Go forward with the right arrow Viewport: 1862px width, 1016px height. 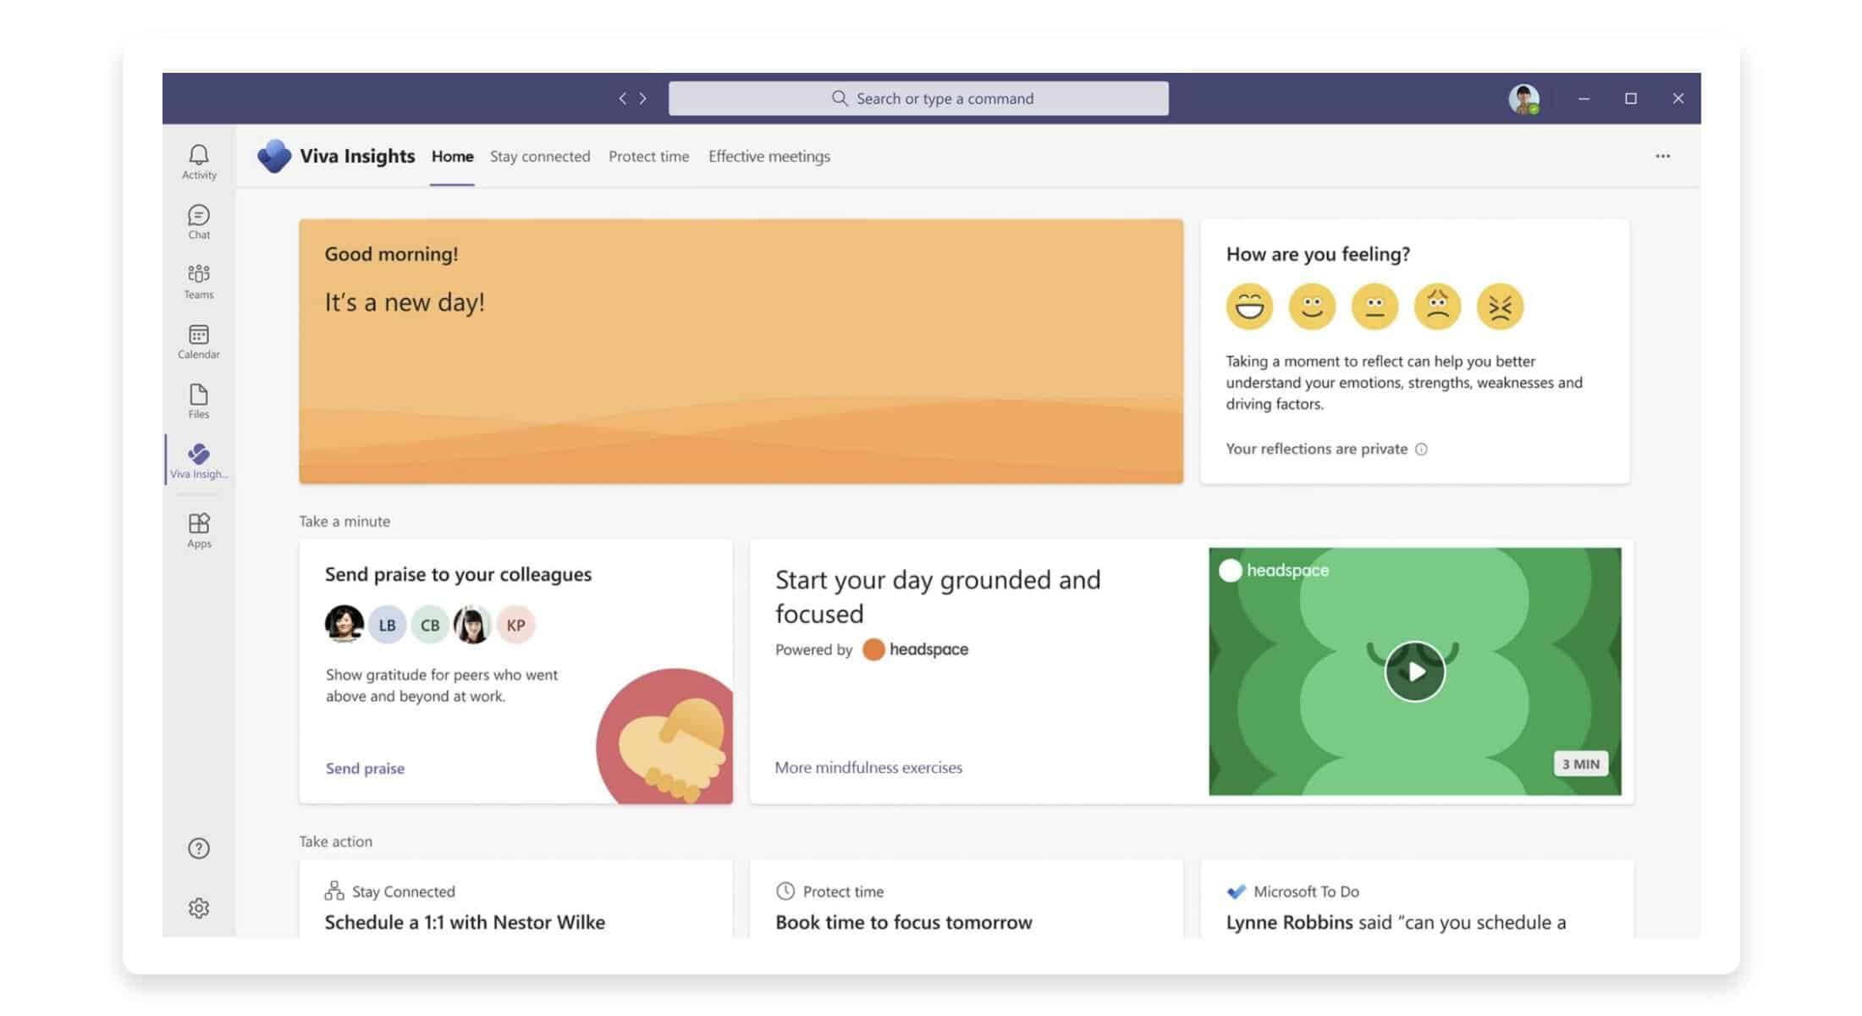(x=643, y=98)
